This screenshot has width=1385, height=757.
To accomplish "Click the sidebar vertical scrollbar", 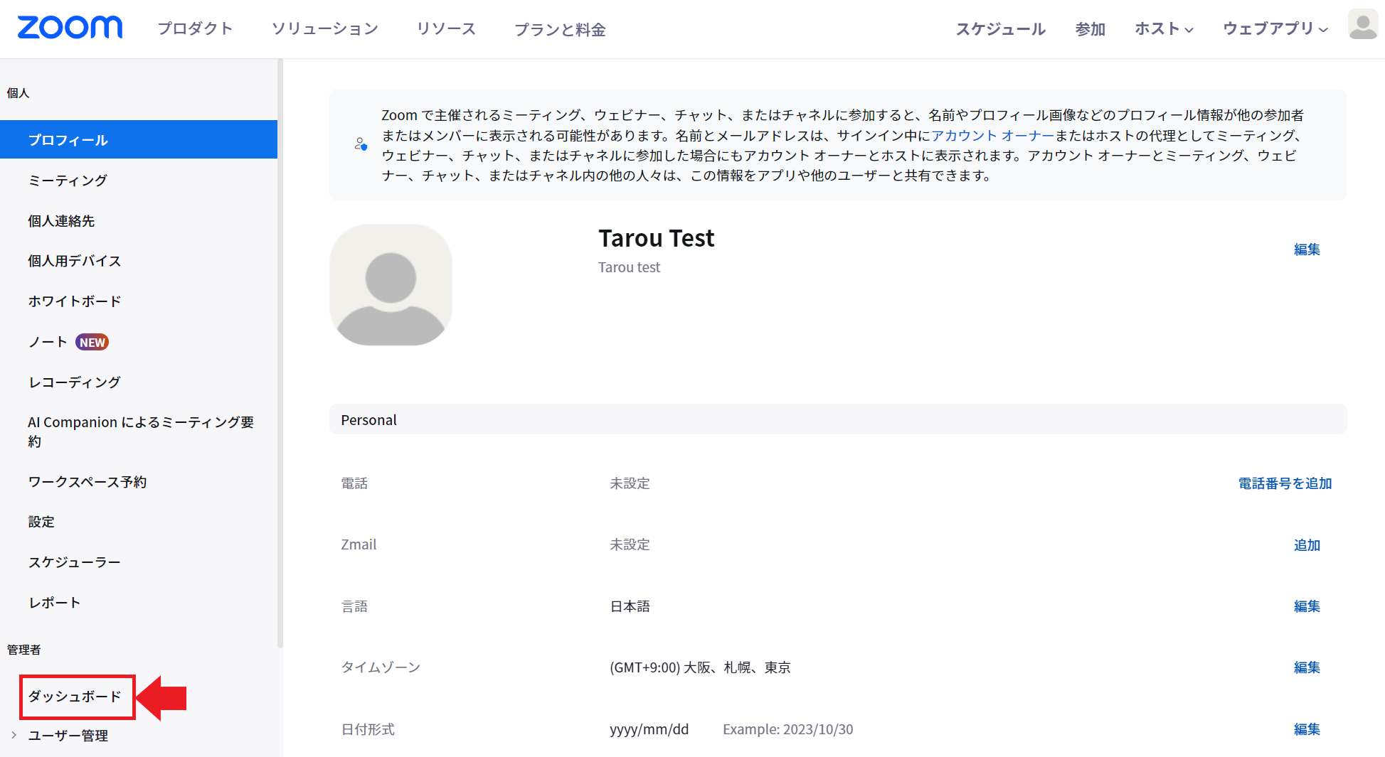I will 280,353.
